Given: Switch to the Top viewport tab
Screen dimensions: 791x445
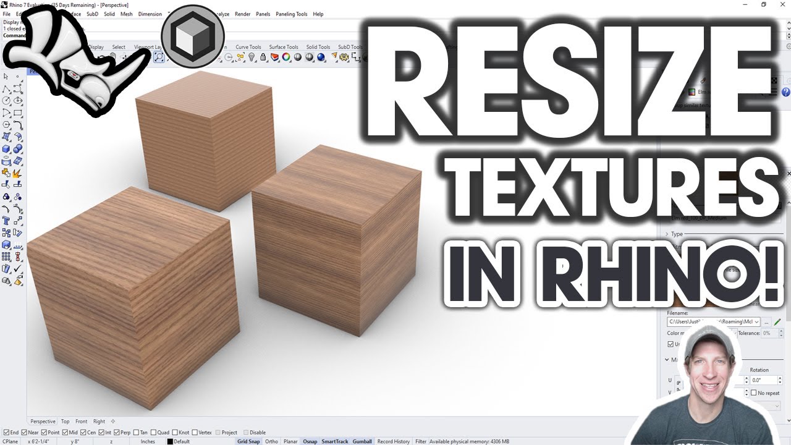Looking at the screenshot, I should [x=65, y=421].
